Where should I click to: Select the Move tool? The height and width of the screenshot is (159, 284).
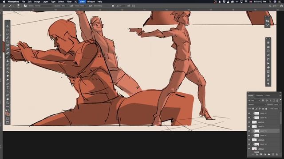tap(8, 26)
